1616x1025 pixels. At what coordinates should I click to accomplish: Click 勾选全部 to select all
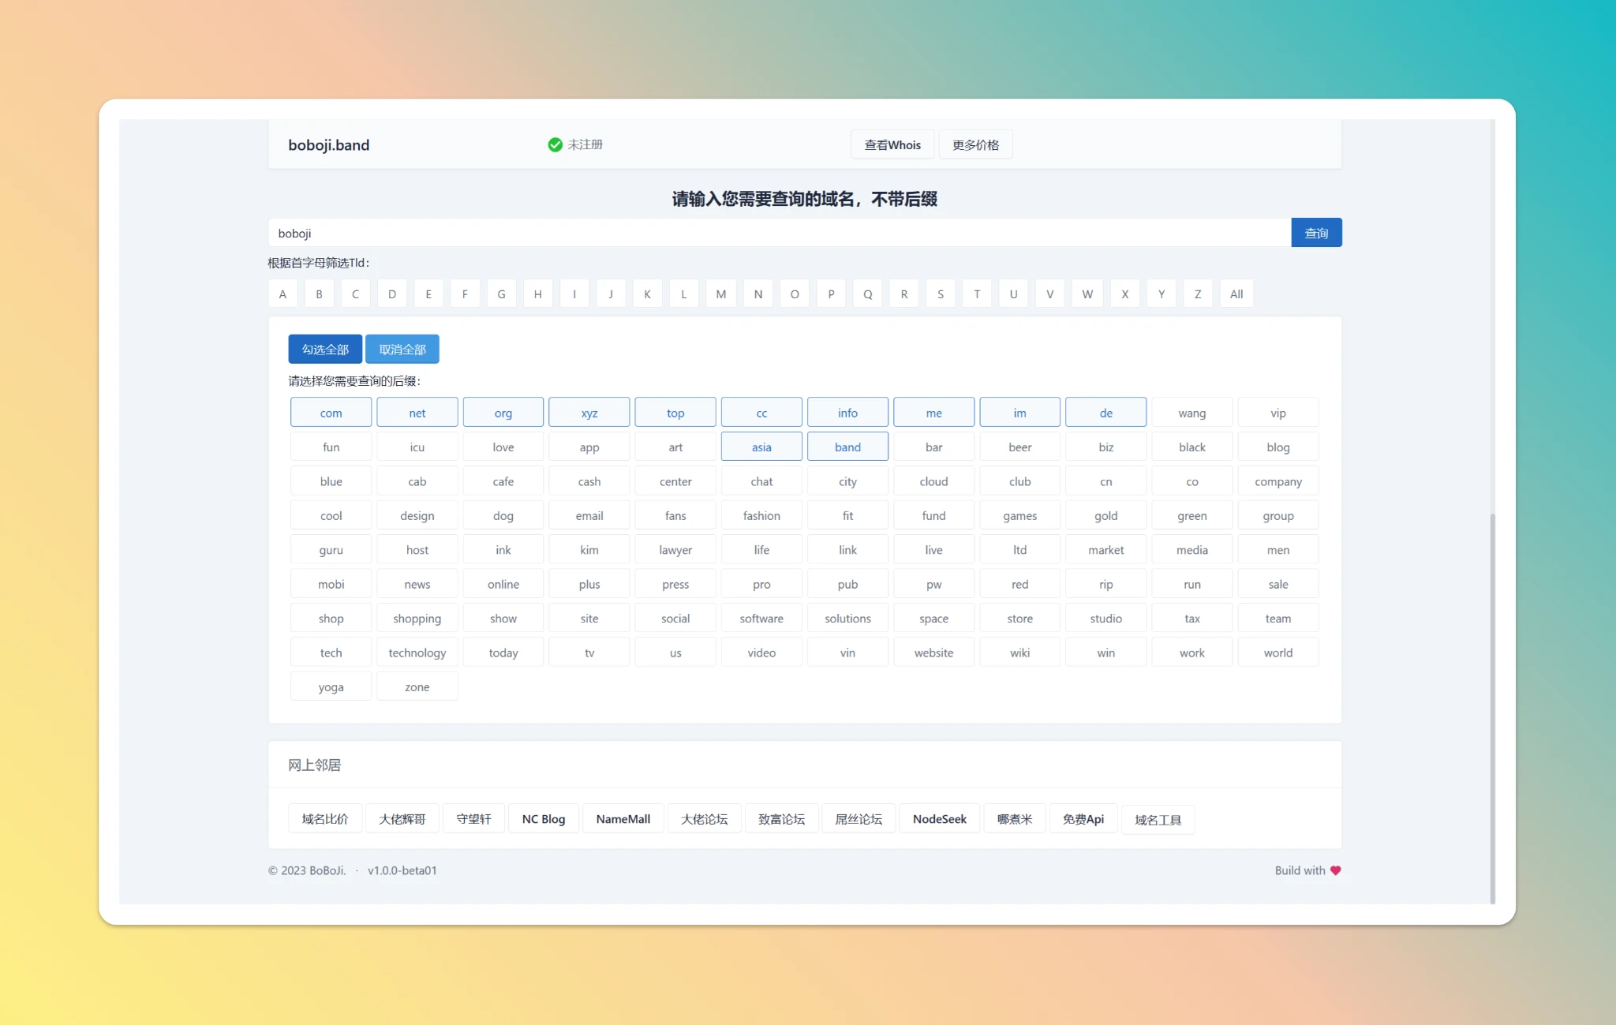coord(325,349)
